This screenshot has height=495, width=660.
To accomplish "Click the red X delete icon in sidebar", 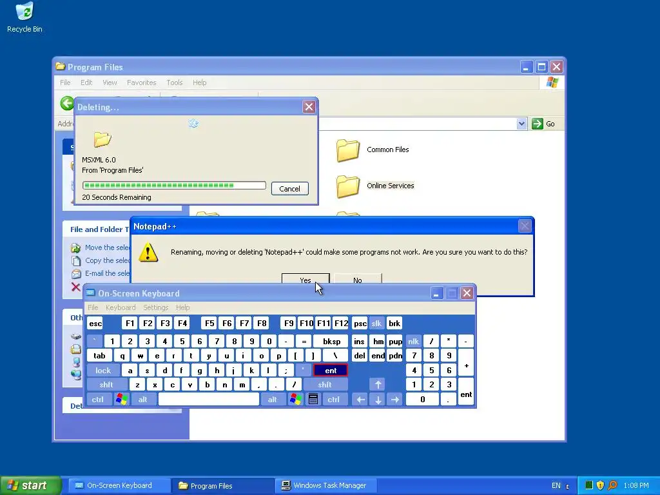I will (x=76, y=287).
